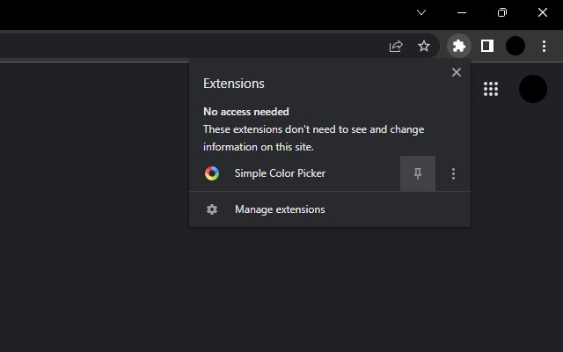Close the Extensions popup

pos(457,72)
